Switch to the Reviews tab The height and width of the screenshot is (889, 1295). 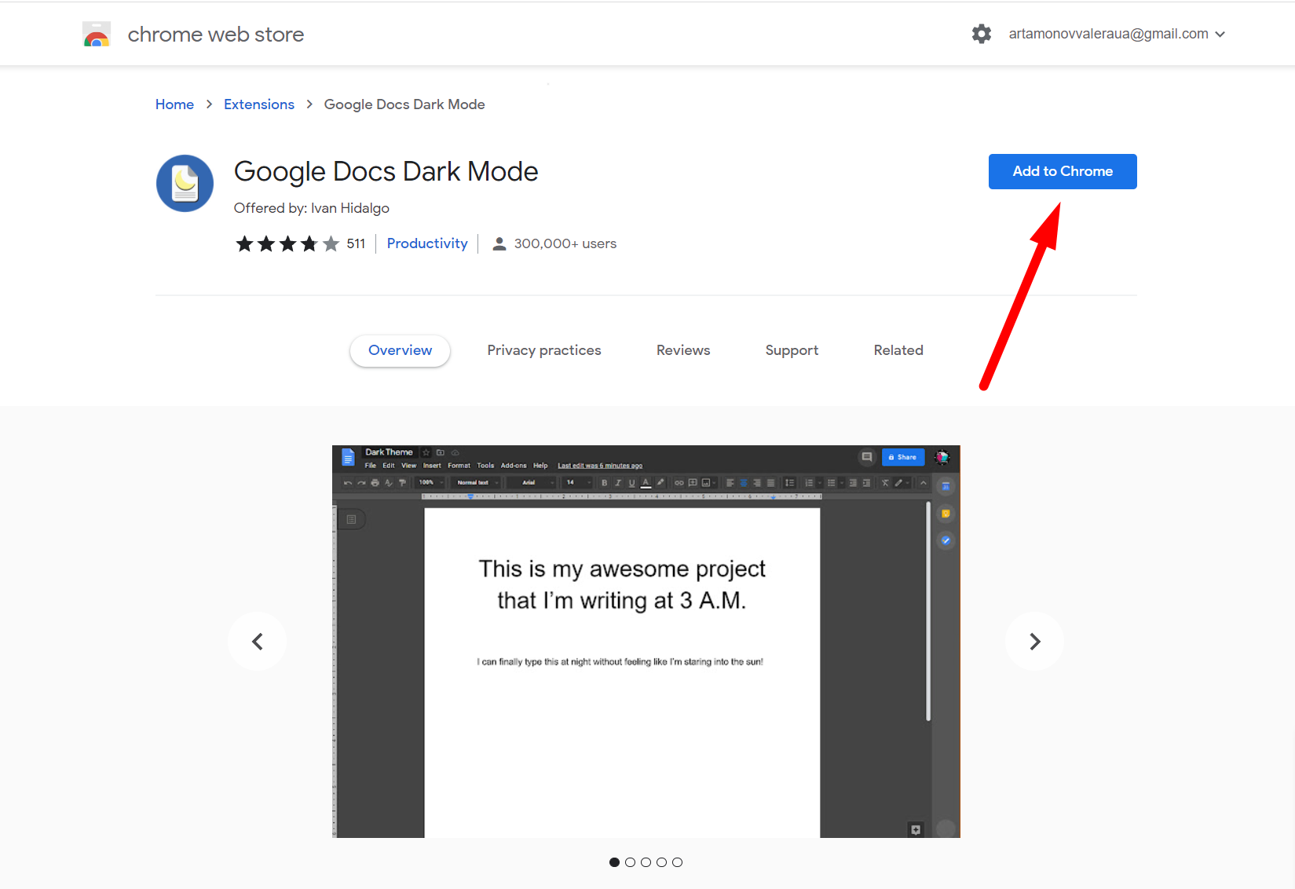click(682, 350)
